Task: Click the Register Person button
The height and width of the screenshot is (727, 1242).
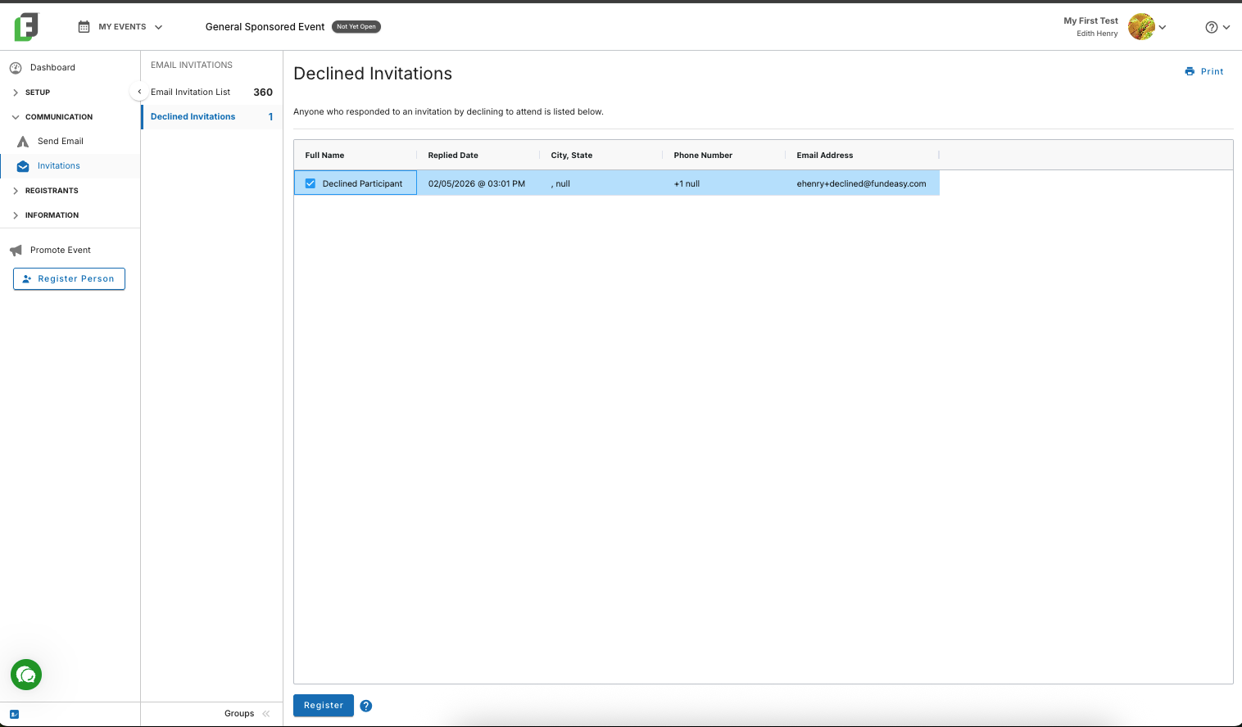Action: tap(69, 279)
